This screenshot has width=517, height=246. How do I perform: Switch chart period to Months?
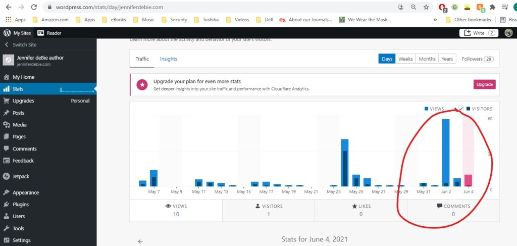click(427, 59)
